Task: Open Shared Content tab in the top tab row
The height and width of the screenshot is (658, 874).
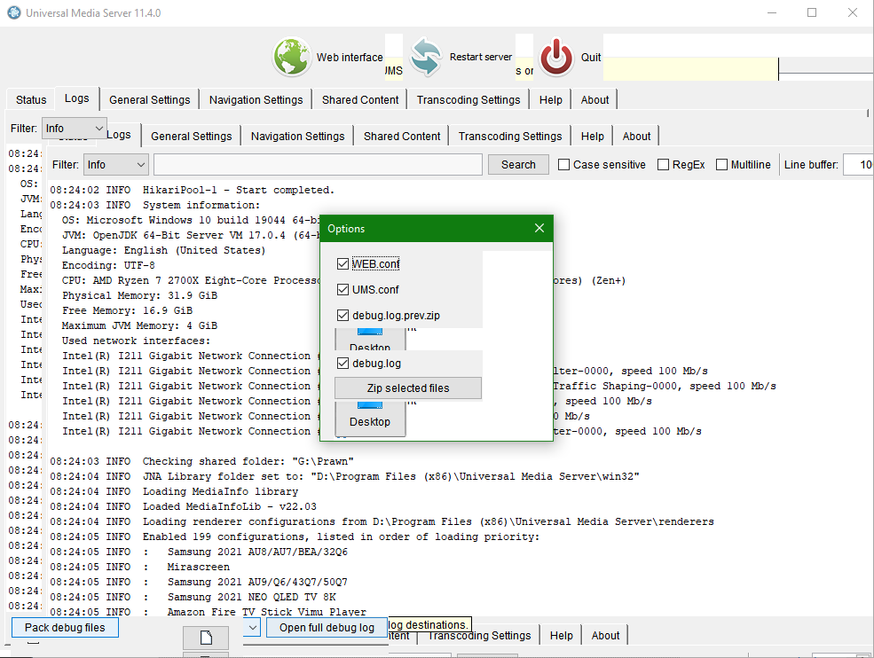Action: [x=360, y=99]
